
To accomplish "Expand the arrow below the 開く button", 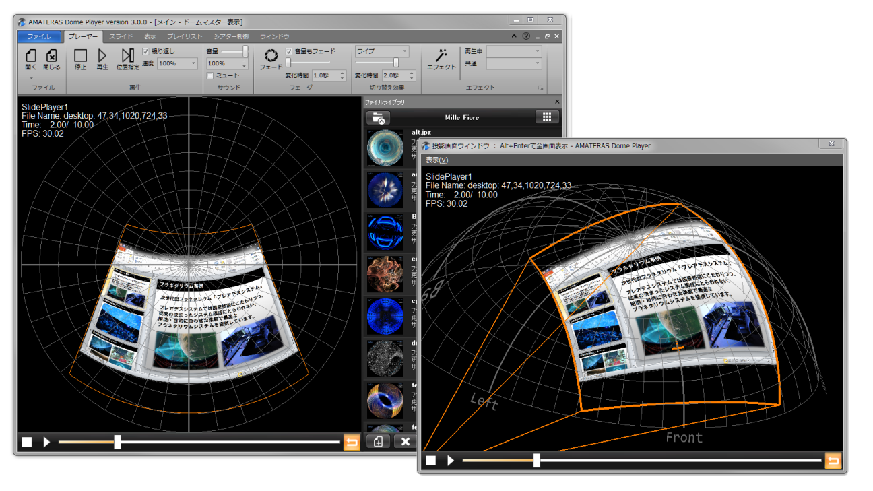I will [31, 77].
